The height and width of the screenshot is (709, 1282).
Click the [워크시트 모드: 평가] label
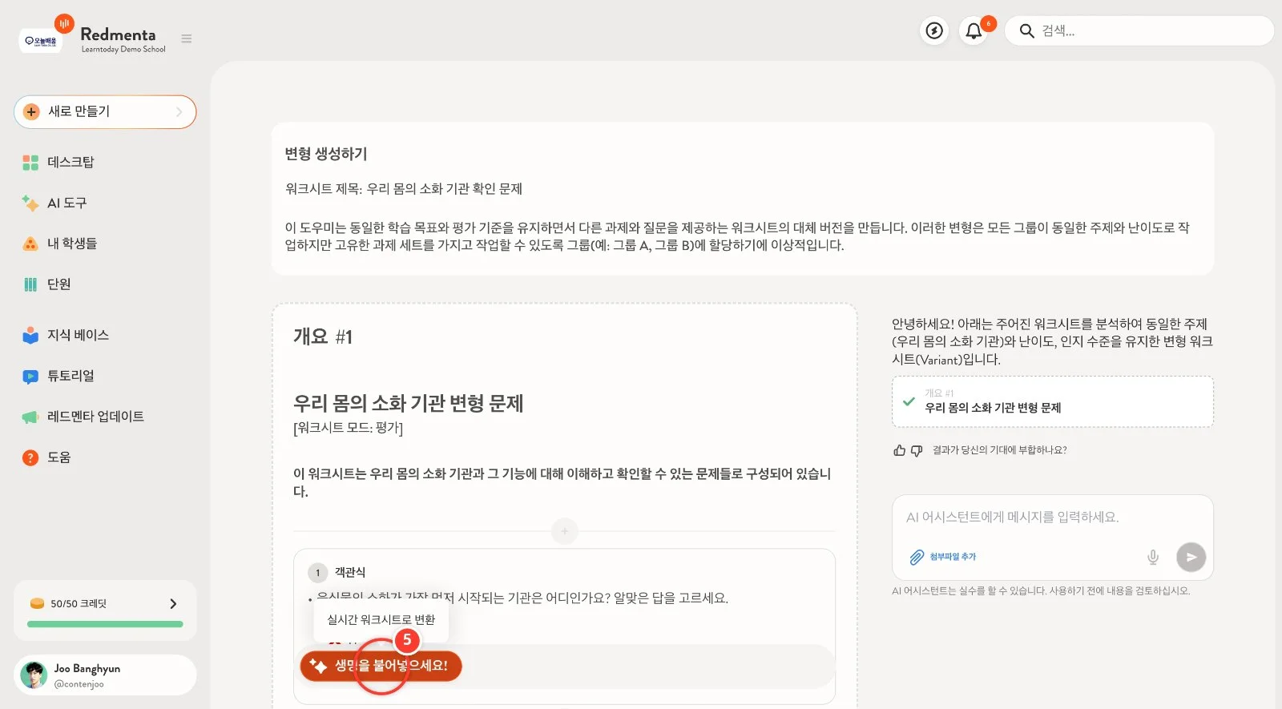[349, 428]
